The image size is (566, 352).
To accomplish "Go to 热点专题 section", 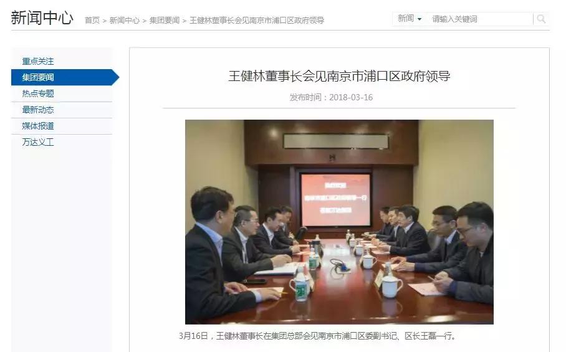I will (38, 94).
